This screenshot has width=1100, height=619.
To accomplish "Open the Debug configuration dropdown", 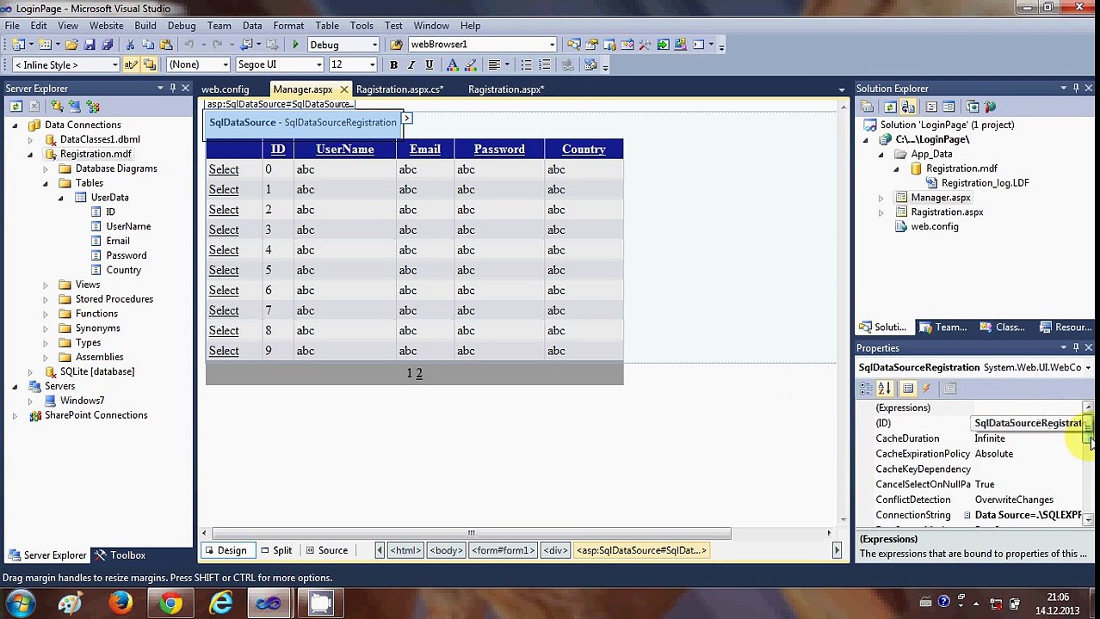I will click(374, 45).
